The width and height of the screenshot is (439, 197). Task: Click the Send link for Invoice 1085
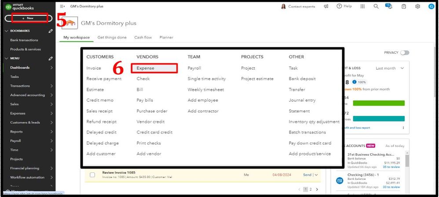pos(307,175)
